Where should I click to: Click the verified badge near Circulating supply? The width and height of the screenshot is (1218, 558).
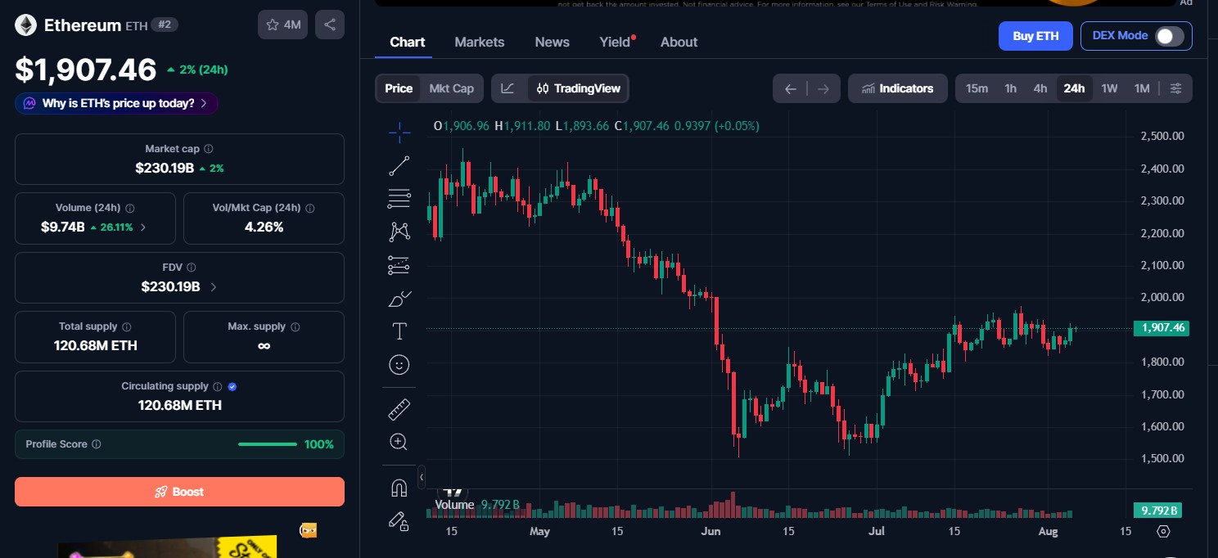coord(232,386)
